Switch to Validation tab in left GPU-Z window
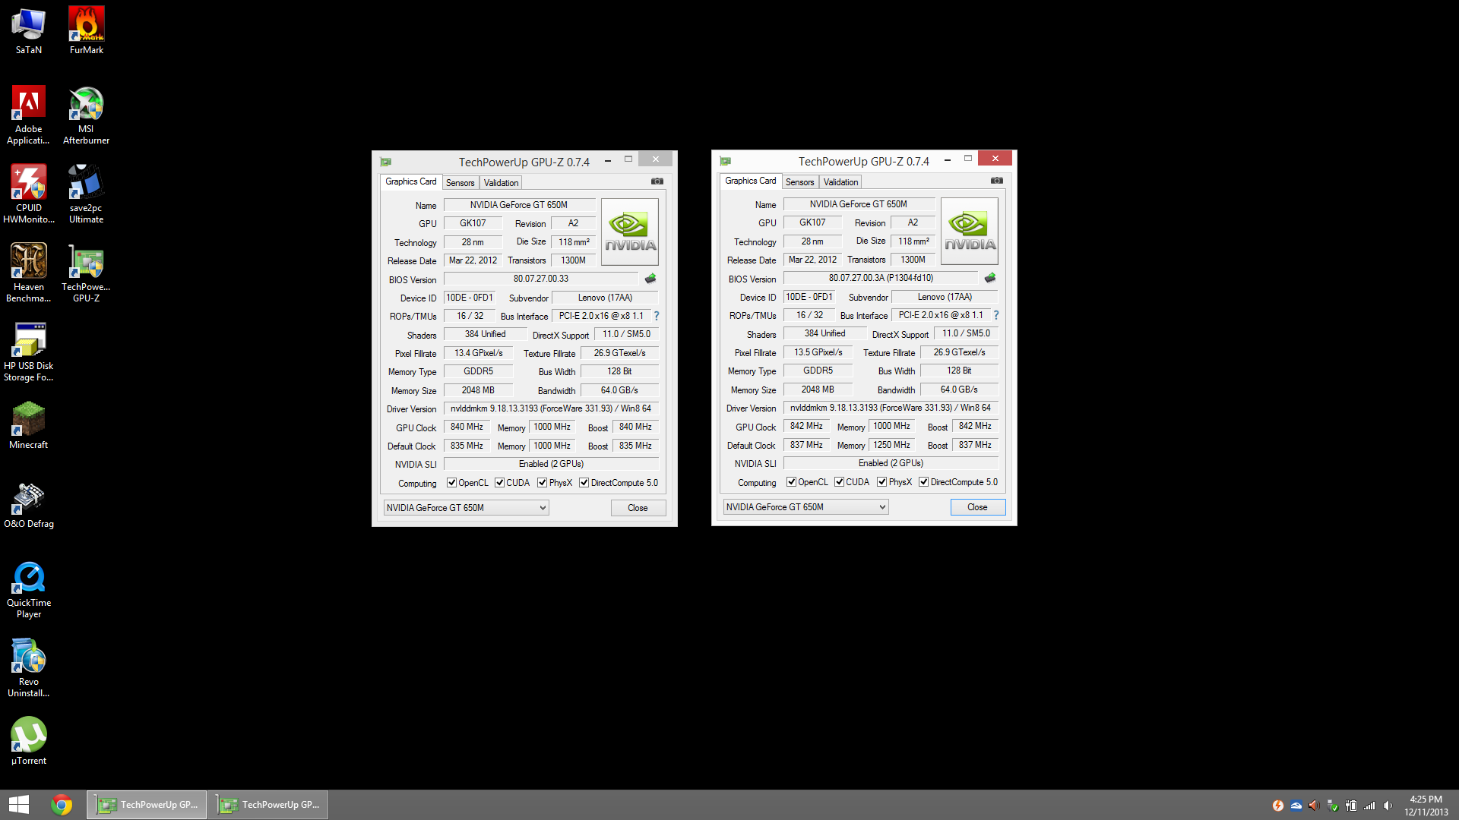 point(501,183)
